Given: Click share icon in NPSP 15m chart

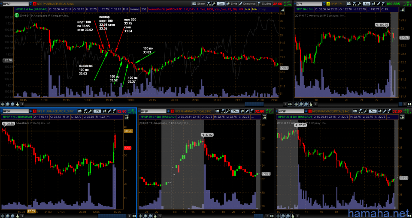Looking at the screenshot, I should tap(218, 111).
